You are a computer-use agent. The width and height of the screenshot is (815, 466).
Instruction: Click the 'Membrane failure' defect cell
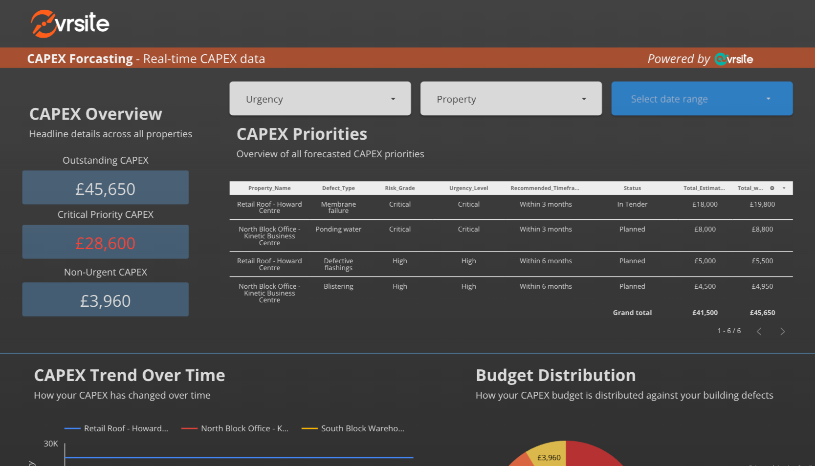[338, 208]
